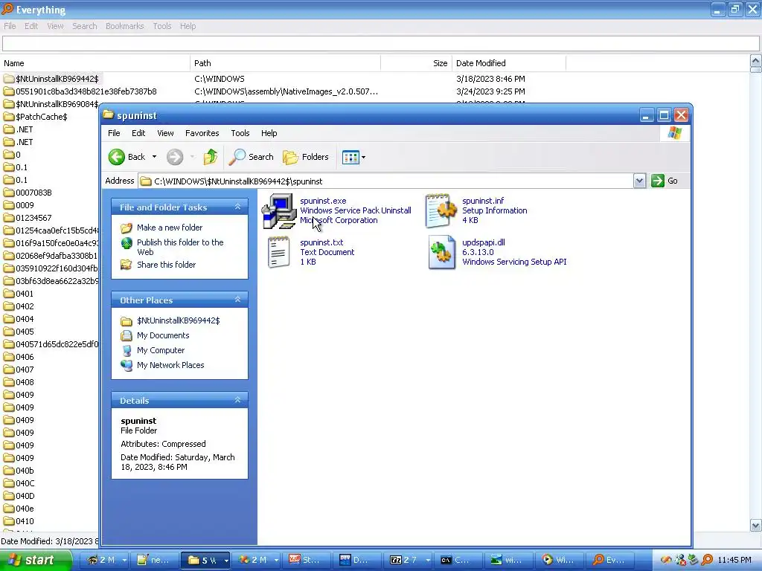Open My Documents from Other Places
The width and height of the screenshot is (762, 571).
coord(163,335)
